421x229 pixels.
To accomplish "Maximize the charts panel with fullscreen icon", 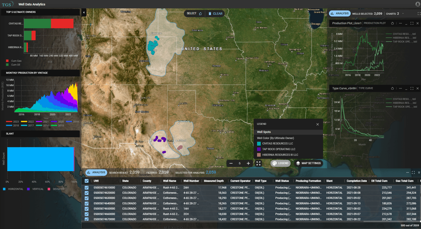I will pos(419,14).
